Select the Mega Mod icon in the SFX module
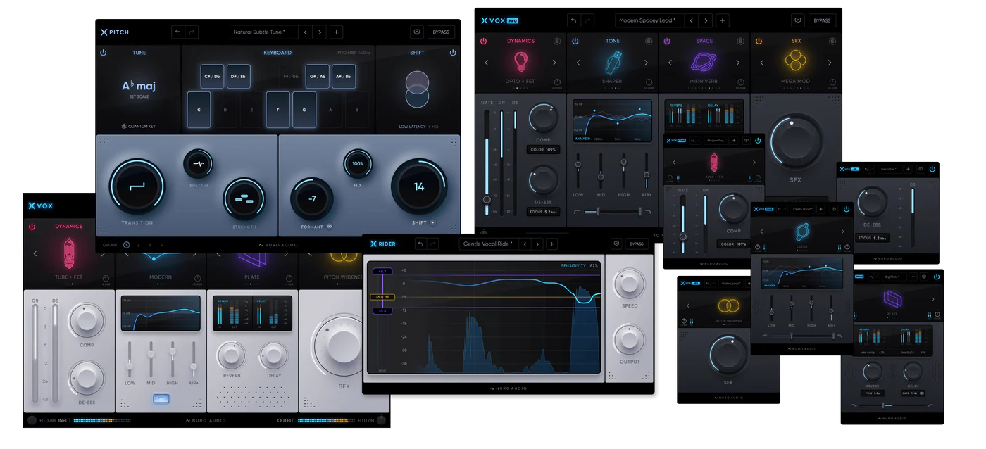 [x=796, y=61]
